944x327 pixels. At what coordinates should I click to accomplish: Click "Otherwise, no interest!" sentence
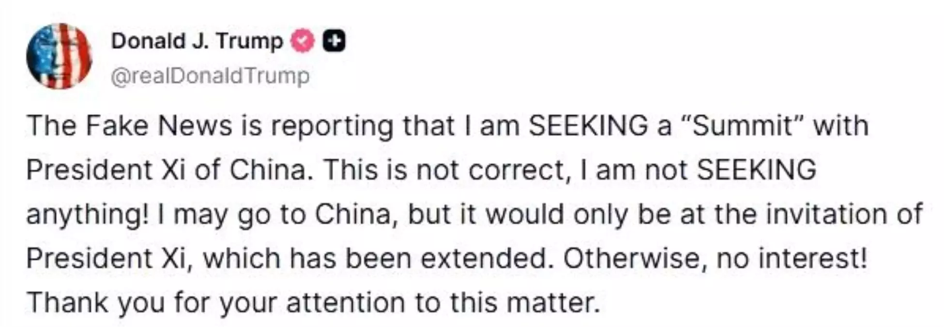click(715, 258)
